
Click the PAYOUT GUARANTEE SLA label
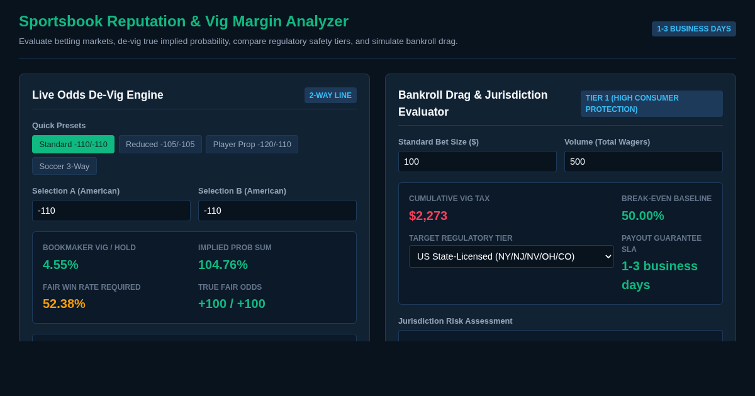(661, 244)
